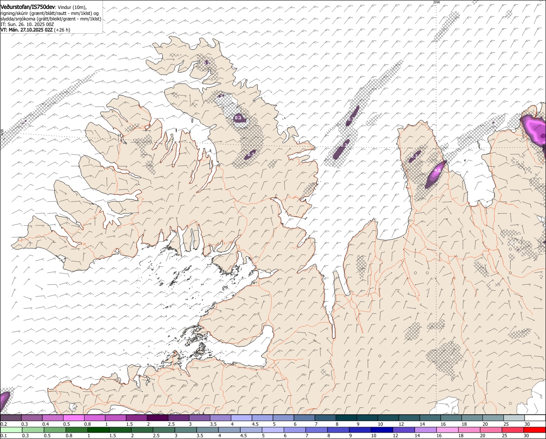Select the white swatch labeled 30 in the upper row

(535, 418)
